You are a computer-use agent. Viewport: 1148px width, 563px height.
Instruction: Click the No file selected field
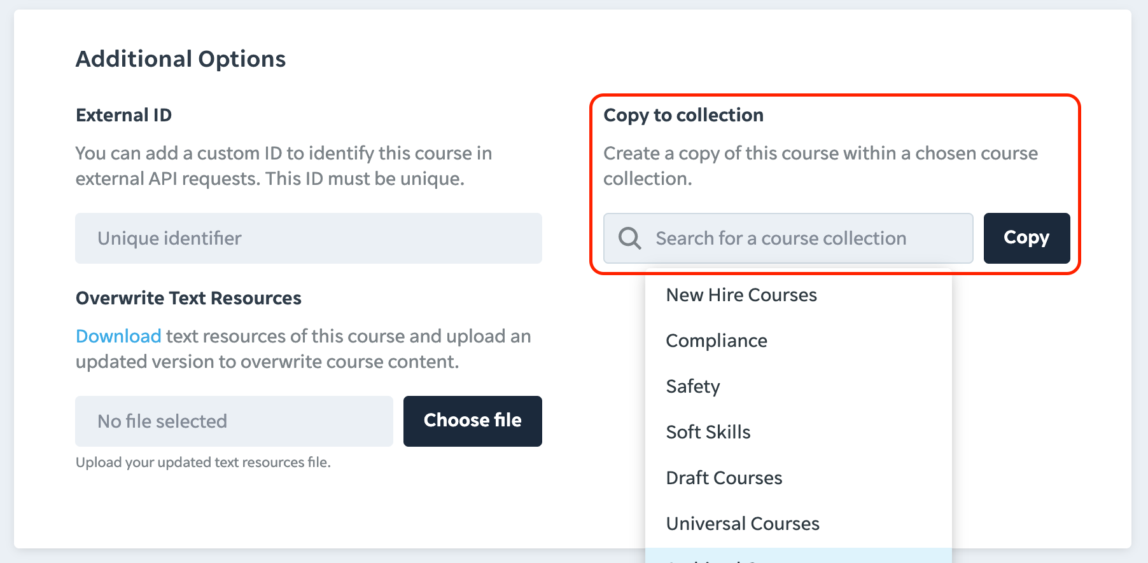tap(234, 421)
